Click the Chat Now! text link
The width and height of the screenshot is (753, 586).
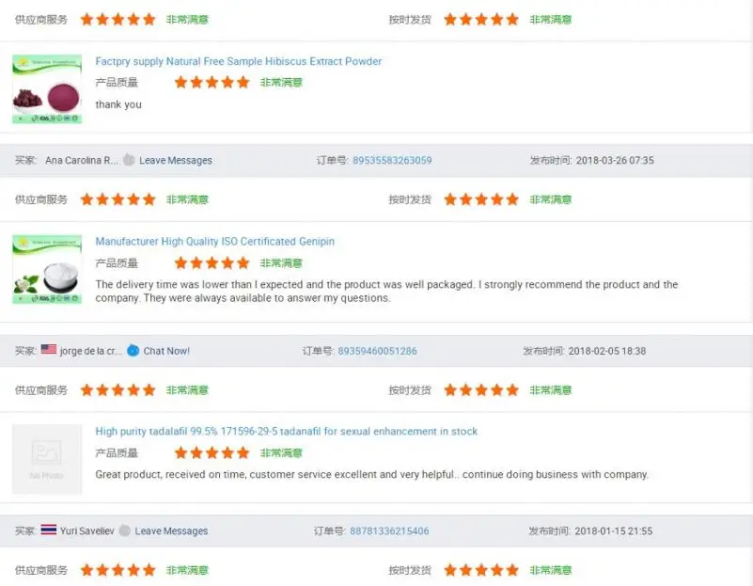166,351
